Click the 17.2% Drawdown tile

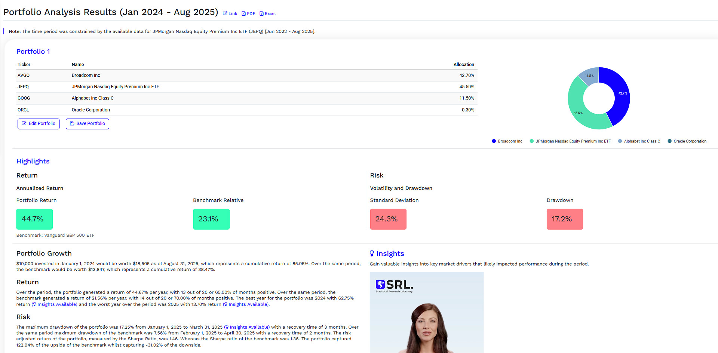pos(565,219)
